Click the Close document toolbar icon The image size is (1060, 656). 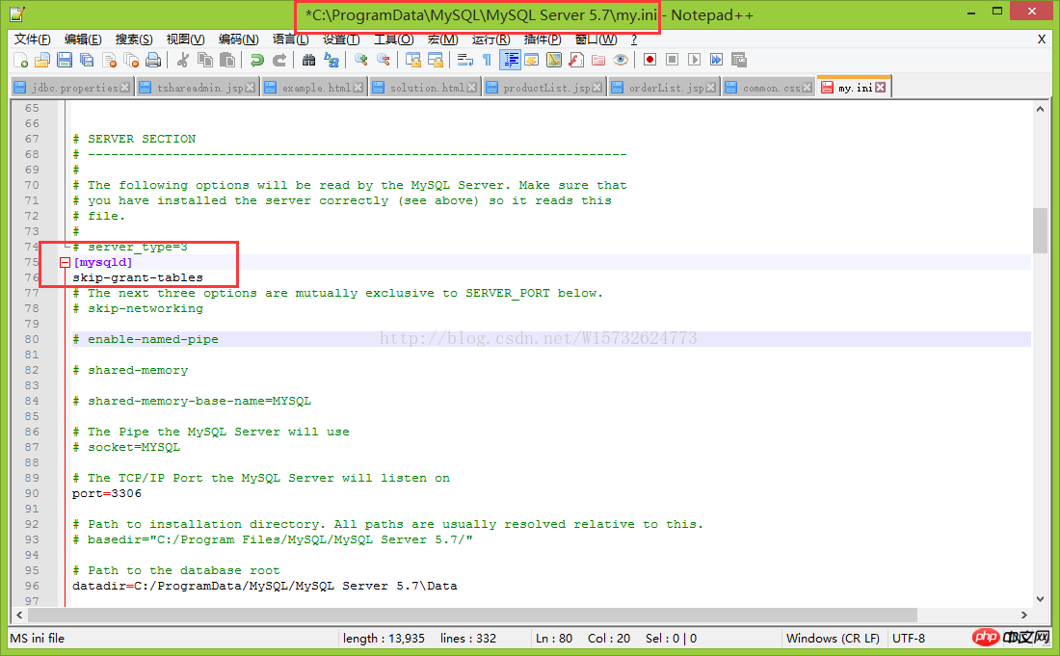point(110,60)
